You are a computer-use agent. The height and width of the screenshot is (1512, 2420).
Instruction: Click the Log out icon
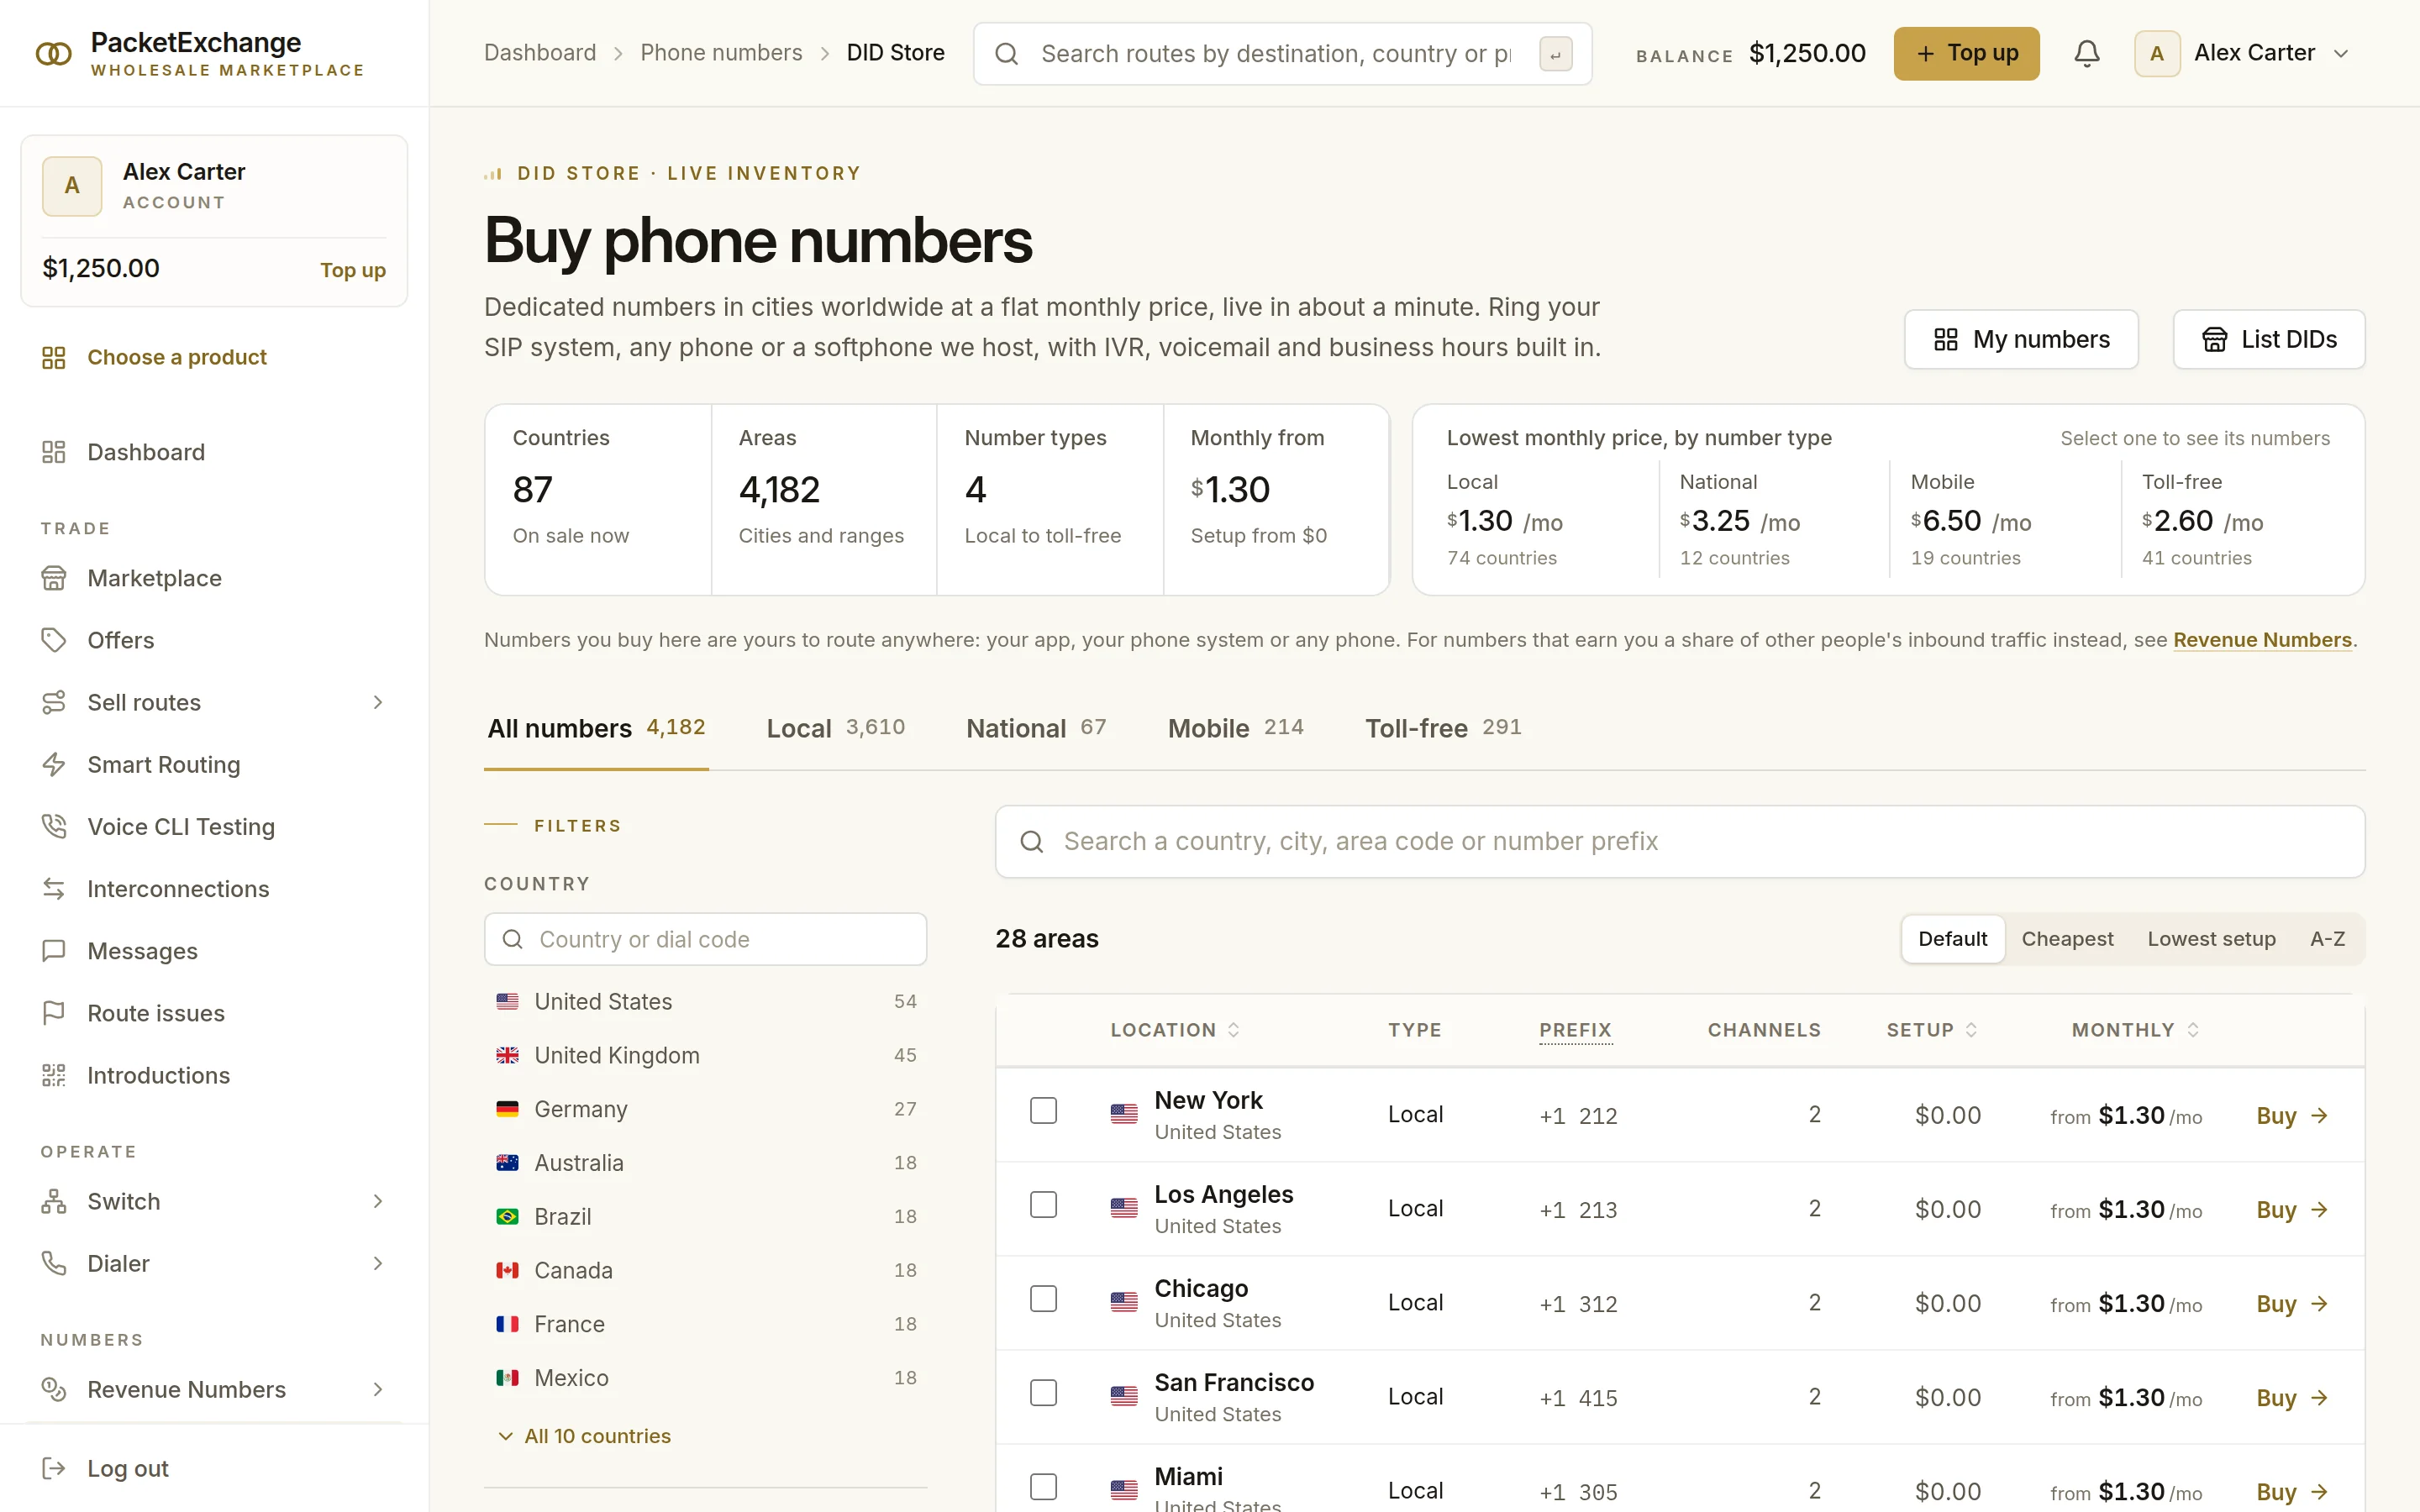[54, 1468]
